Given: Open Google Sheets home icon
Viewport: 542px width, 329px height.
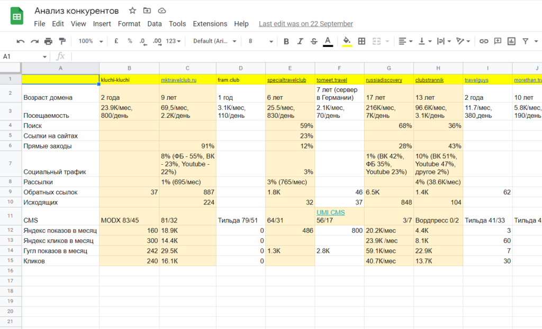Looking at the screenshot, I should click(x=17, y=16).
